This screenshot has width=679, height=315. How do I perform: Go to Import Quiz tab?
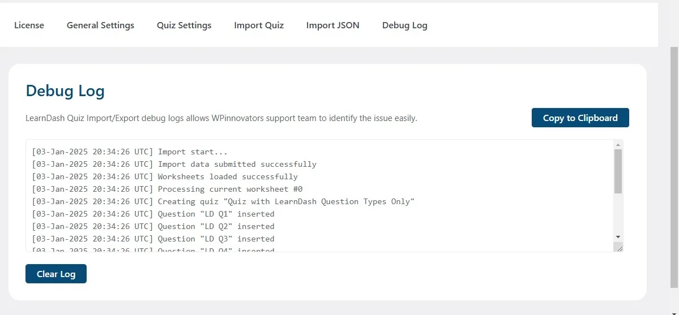[259, 25]
